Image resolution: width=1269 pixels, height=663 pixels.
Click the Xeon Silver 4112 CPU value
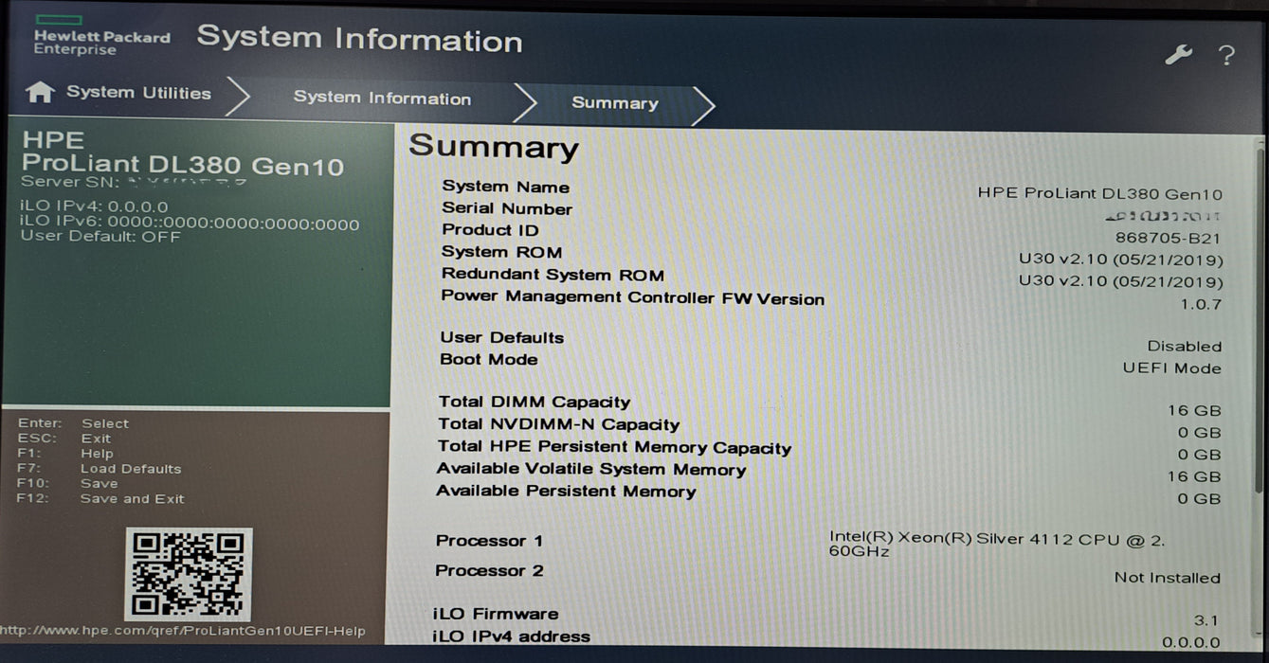(997, 545)
